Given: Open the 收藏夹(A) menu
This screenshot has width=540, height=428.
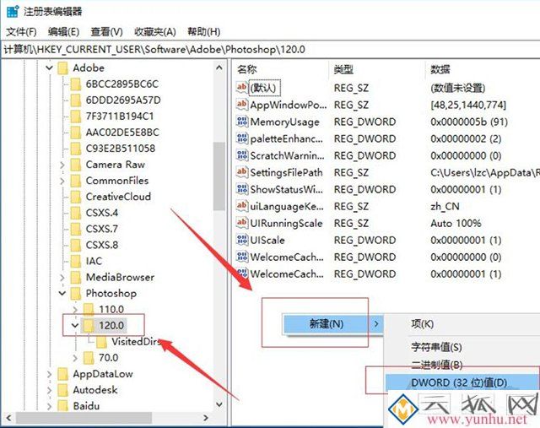Looking at the screenshot, I should tap(155, 32).
